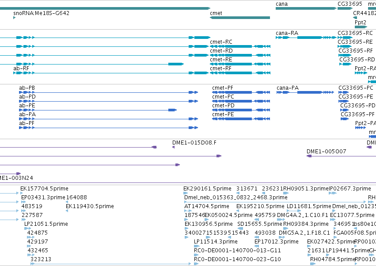
Task: Click the cana gene label
Action: coord(281,4)
